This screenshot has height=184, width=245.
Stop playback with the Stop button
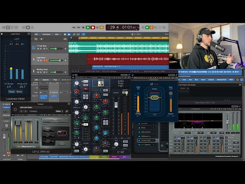tap(83, 27)
